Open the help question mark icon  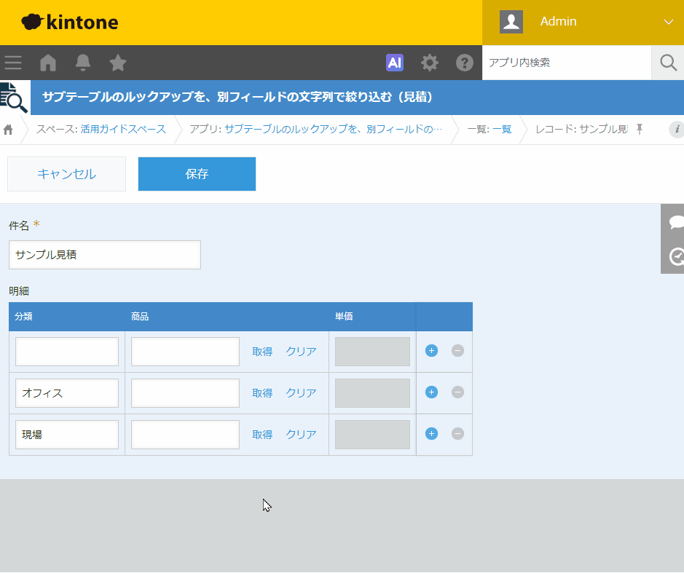click(465, 63)
